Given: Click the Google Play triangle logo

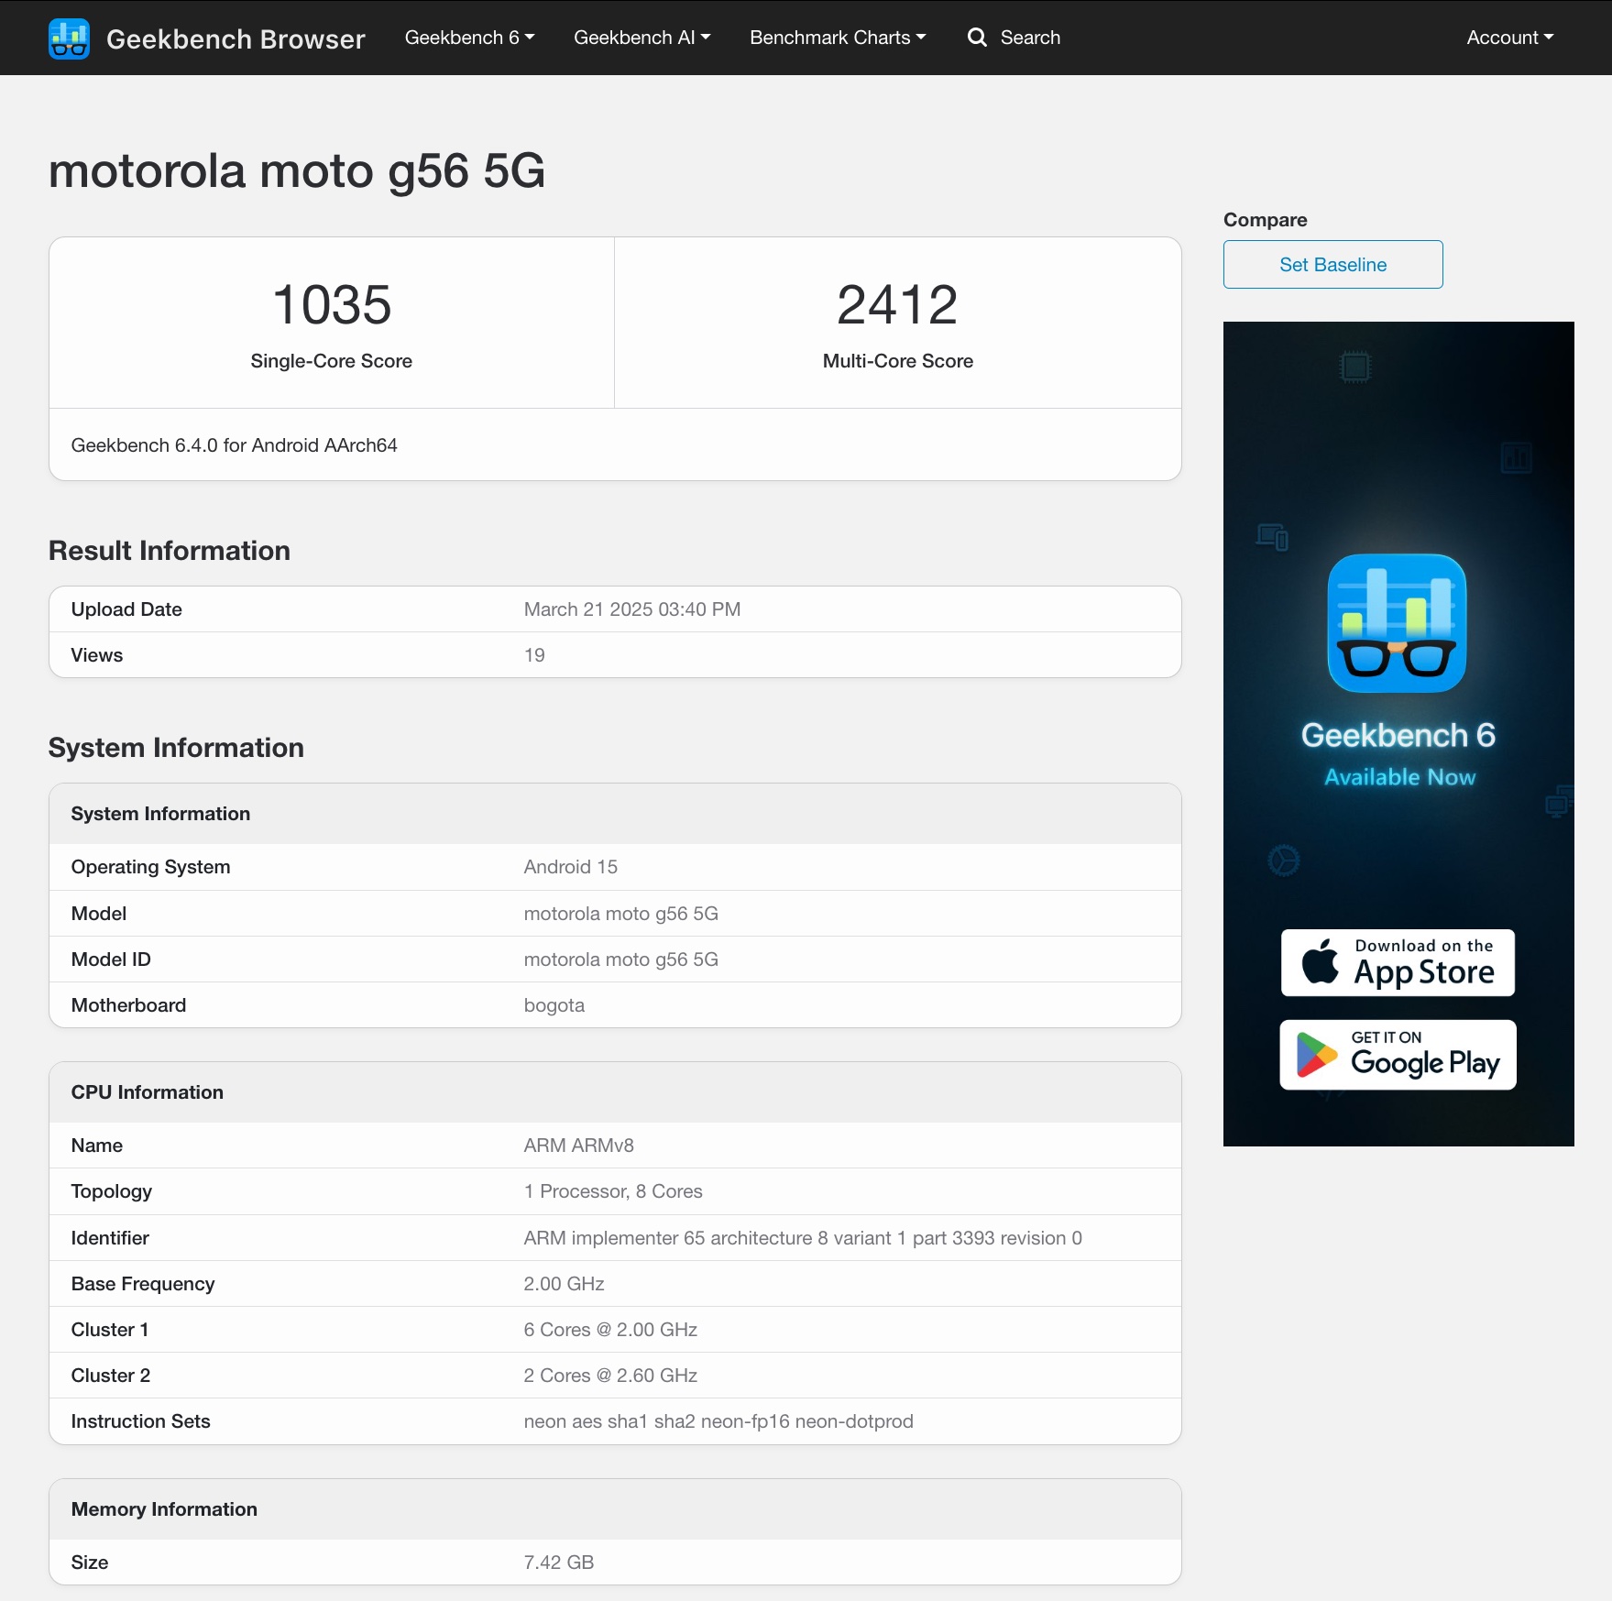Looking at the screenshot, I should (1316, 1055).
